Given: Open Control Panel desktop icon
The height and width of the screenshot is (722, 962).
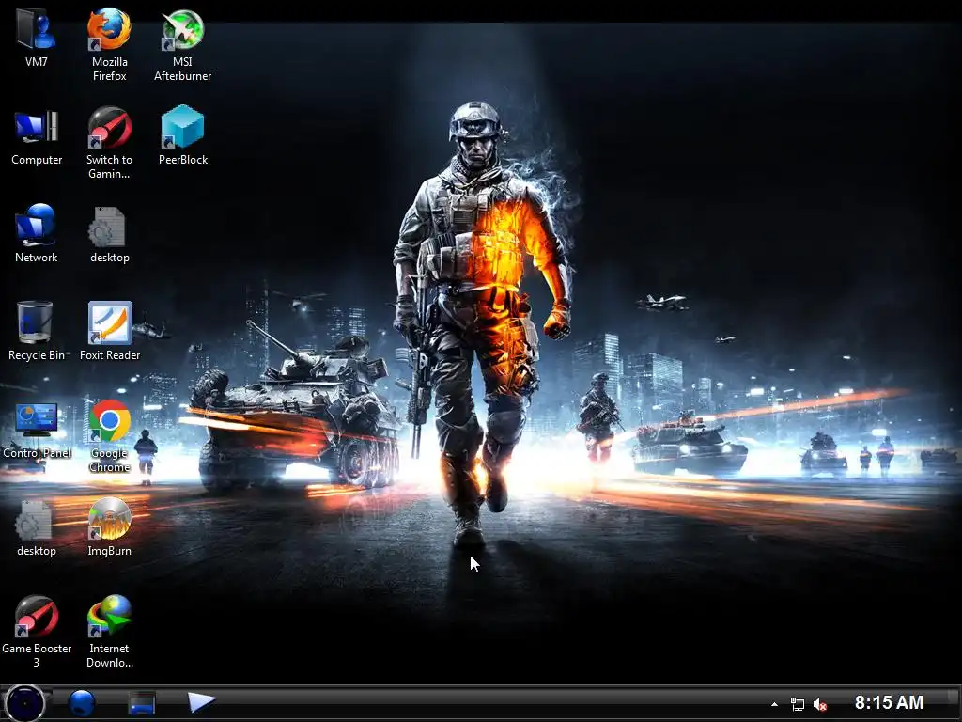Looking at the screenshot, I should tap(37, 430).
